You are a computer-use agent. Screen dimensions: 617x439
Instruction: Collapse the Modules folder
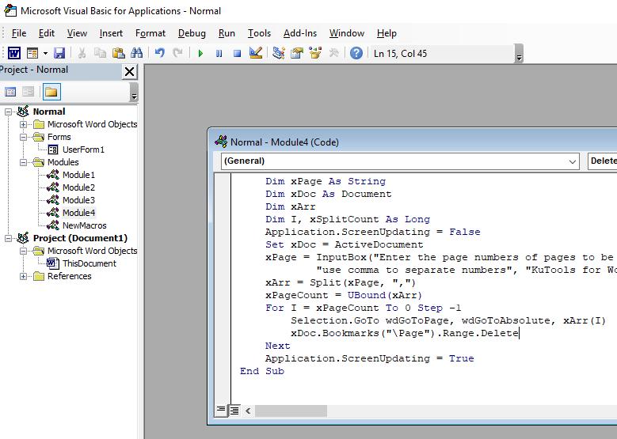click(x=24, y=162)
